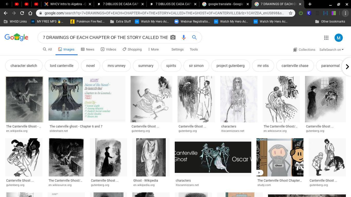Go back to the previous page
This screenshot has height=197, width=351.
(6, 13)
